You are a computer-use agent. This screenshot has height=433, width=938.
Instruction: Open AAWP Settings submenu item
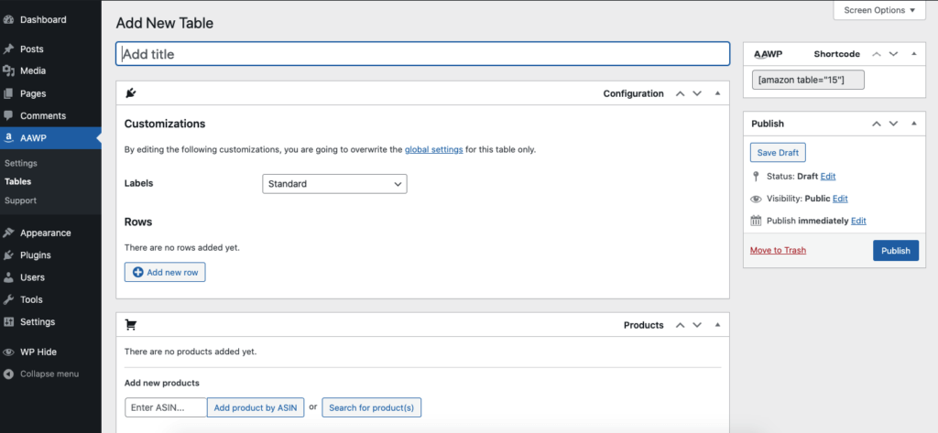point(21,163)
